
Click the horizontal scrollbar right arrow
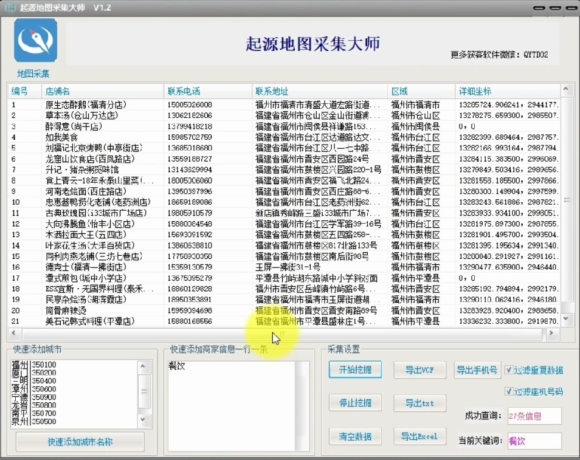(552, 334)
